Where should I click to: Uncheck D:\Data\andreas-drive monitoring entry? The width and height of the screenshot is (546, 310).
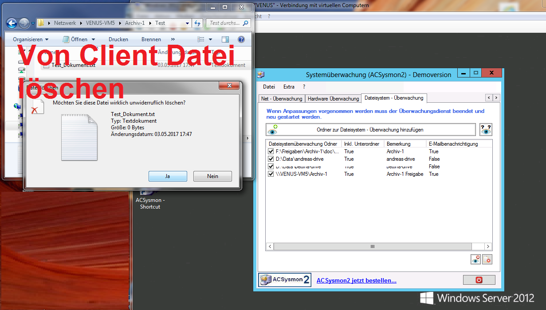[x=271, y=159]
